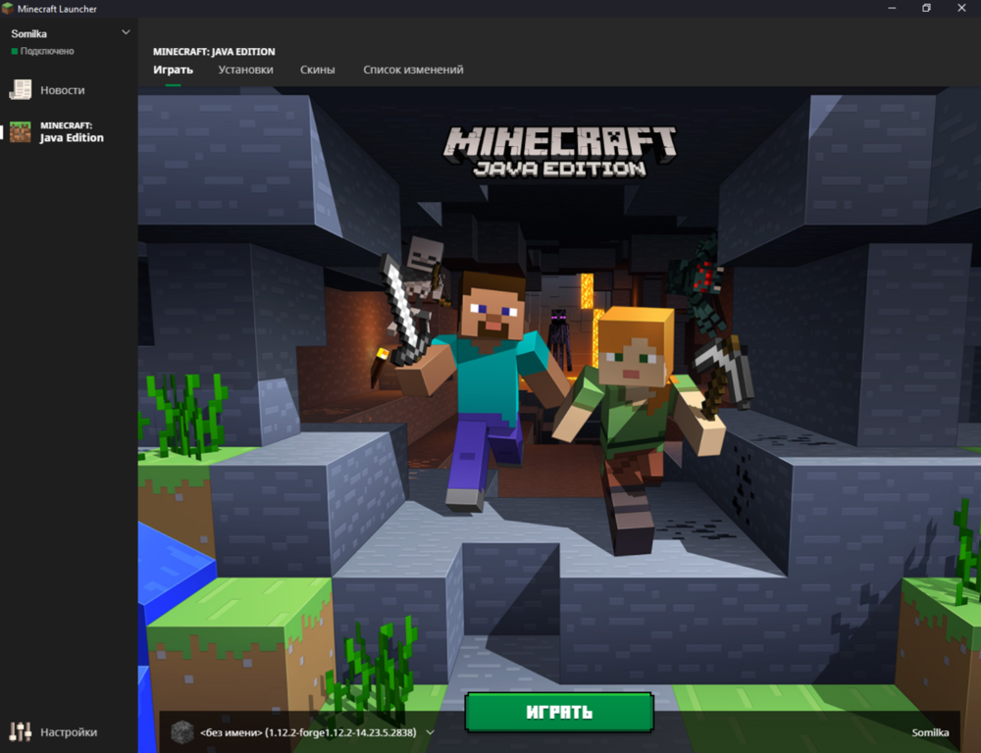Switch to the Скины tab

(317, 70)
